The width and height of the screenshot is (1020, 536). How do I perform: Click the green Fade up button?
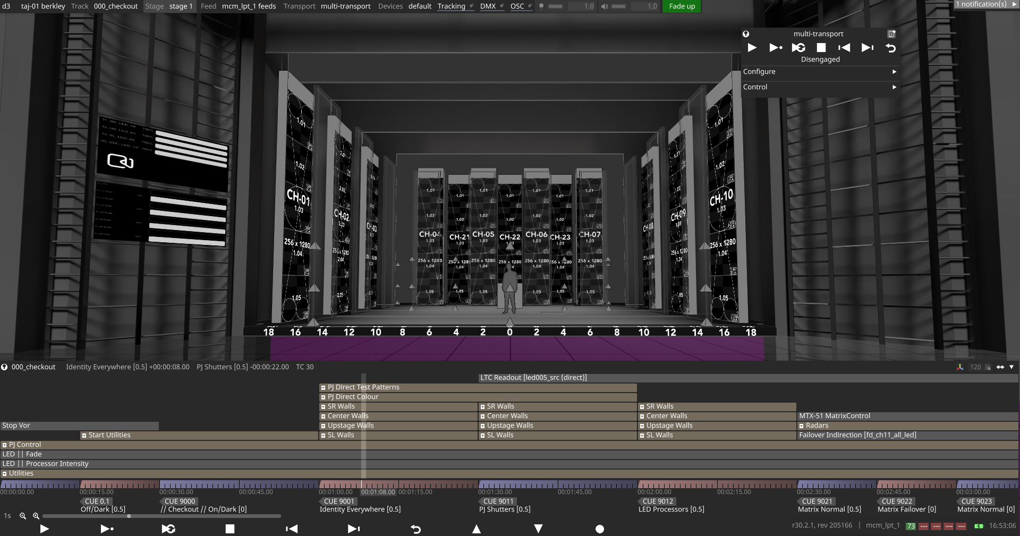(x=682, y=6)
